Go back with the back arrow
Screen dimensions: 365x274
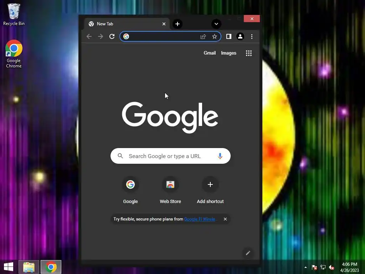coord(89,37)
